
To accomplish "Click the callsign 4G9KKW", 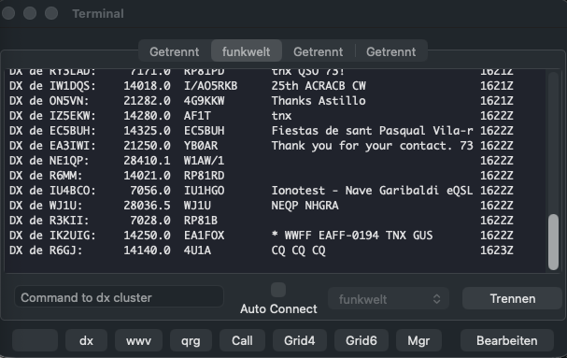I will (204, 101).
